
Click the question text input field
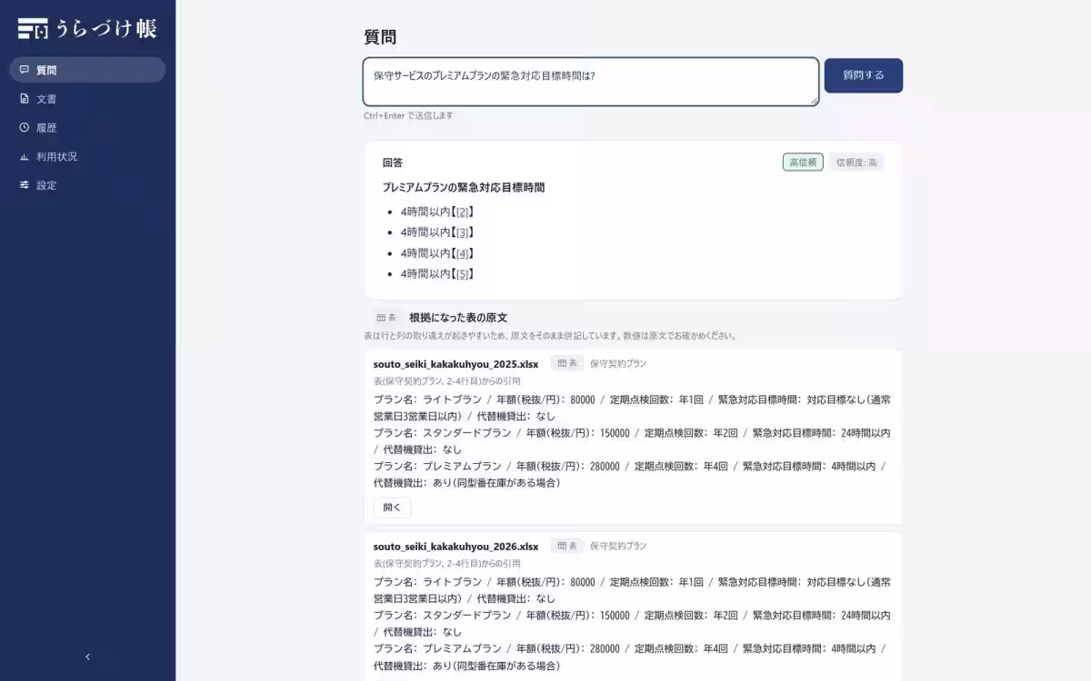591,82
